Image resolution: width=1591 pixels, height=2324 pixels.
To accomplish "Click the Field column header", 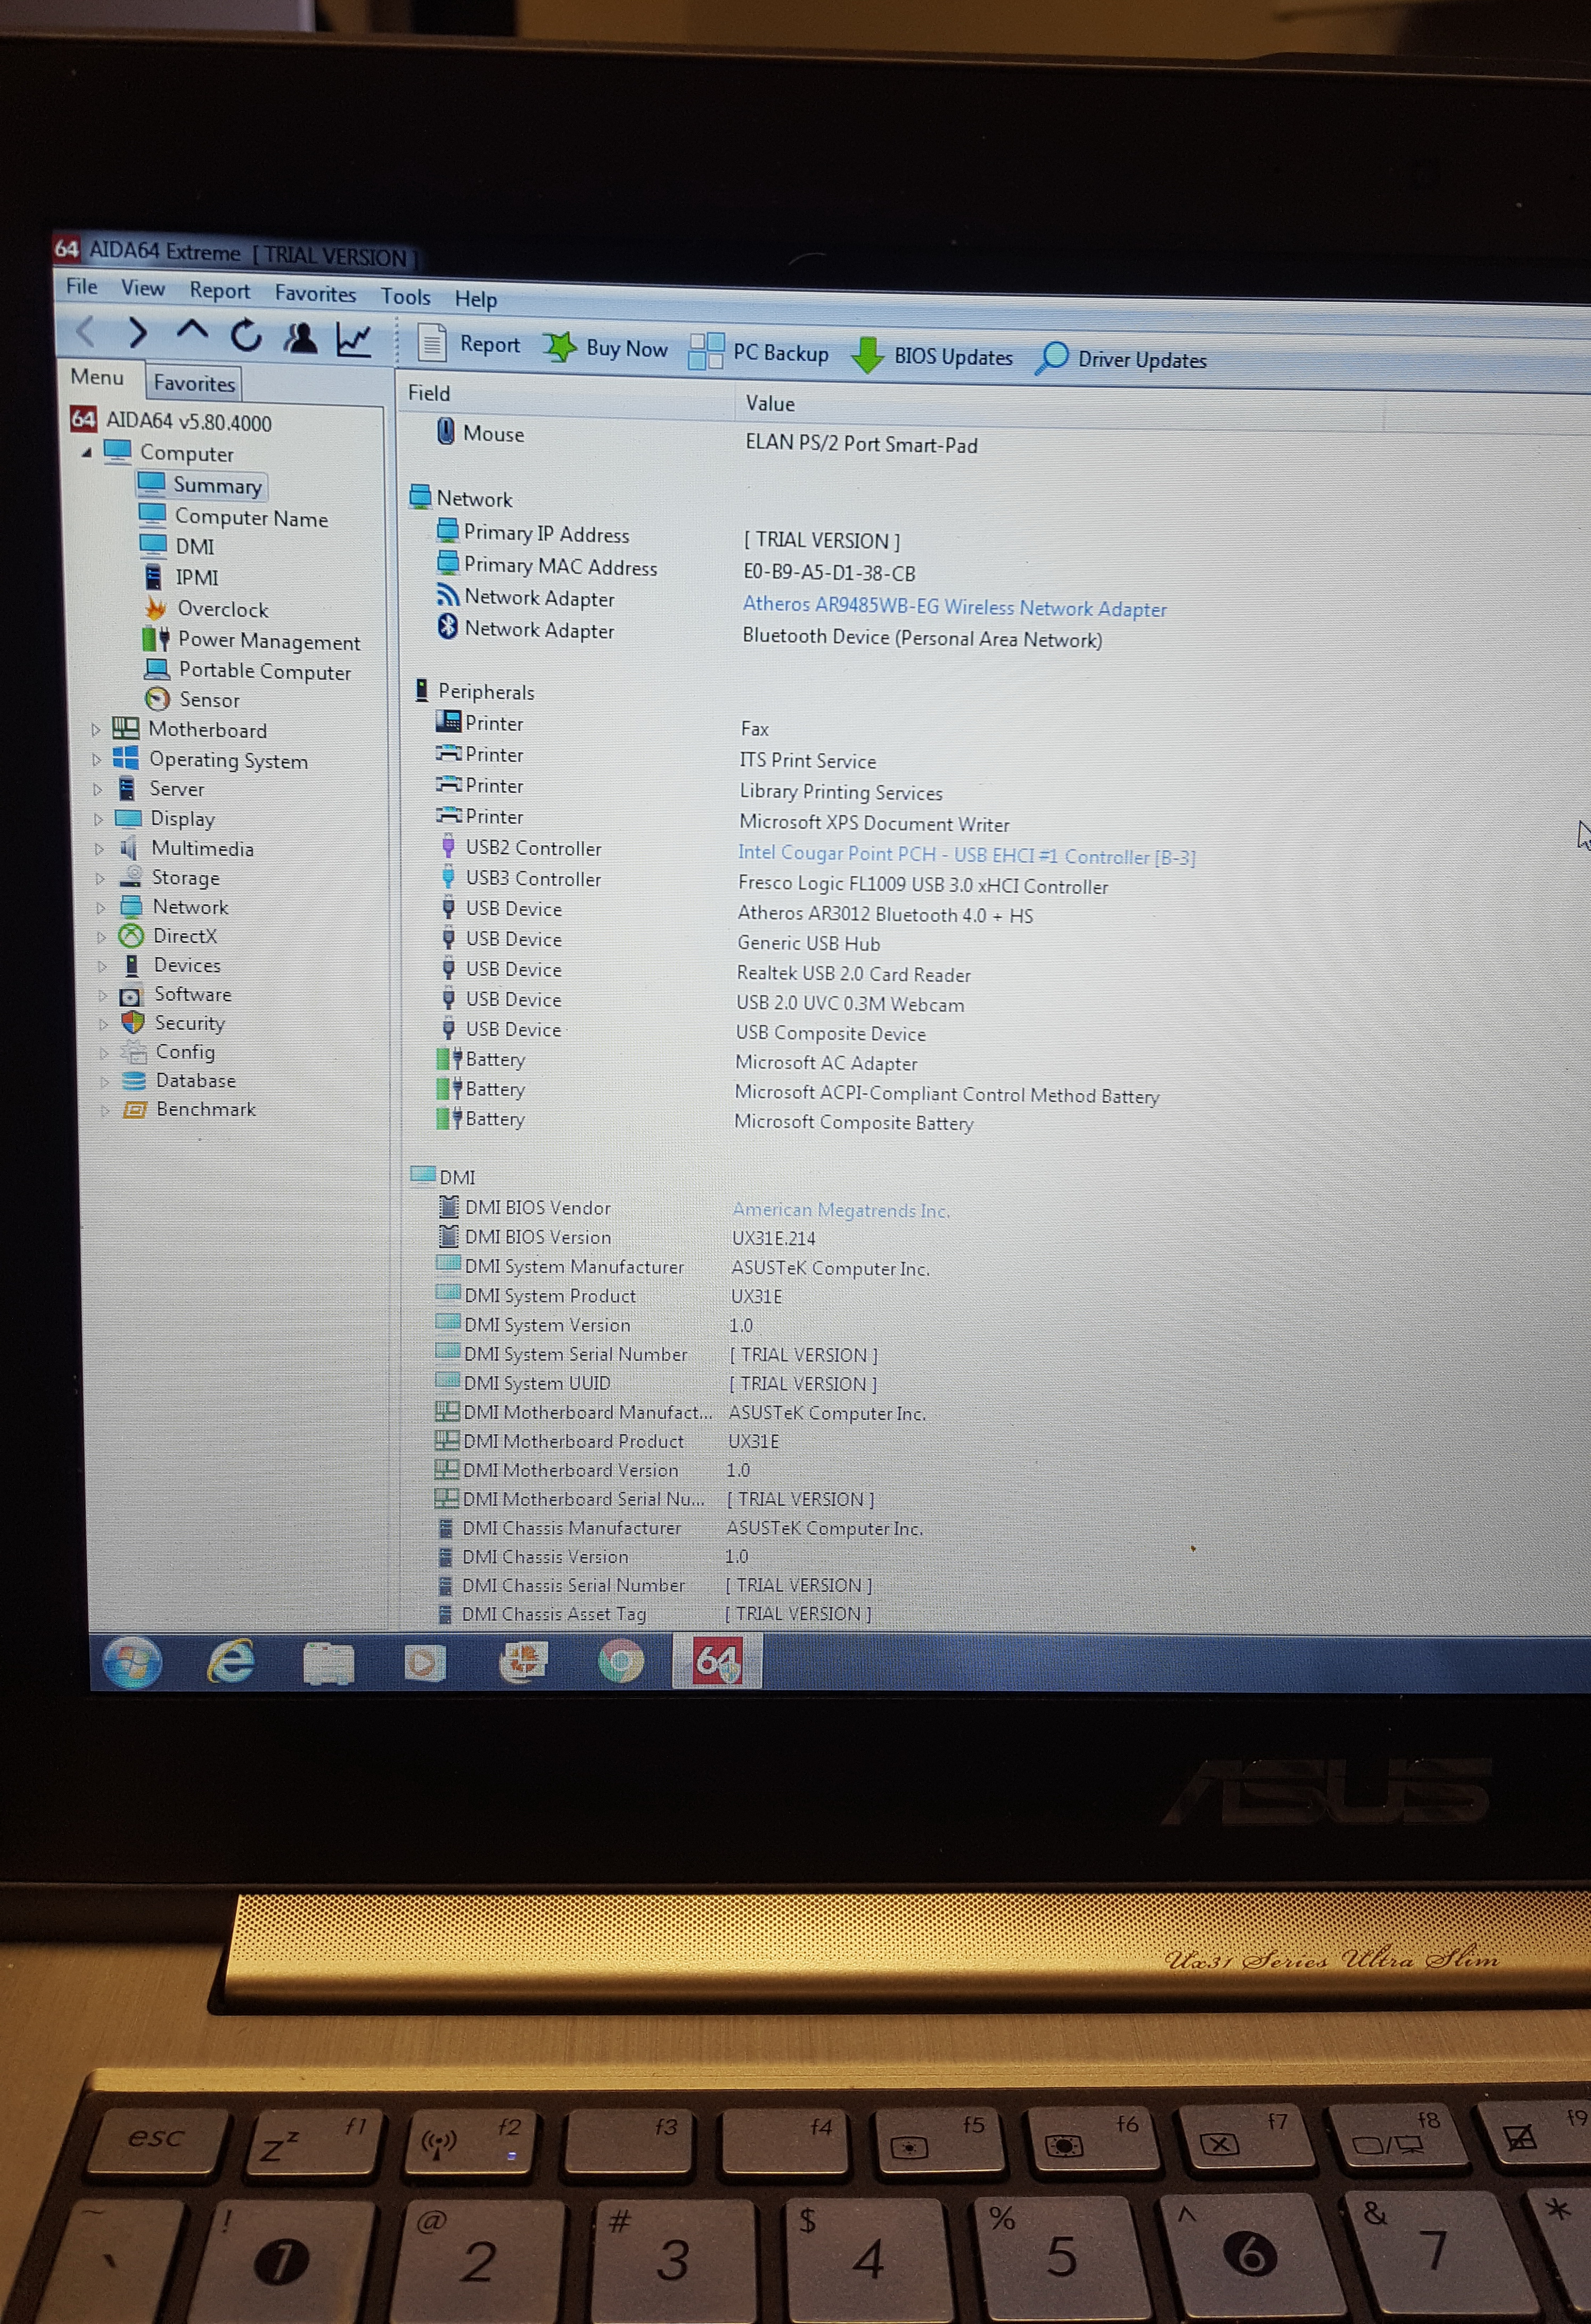I will [428, 394].
